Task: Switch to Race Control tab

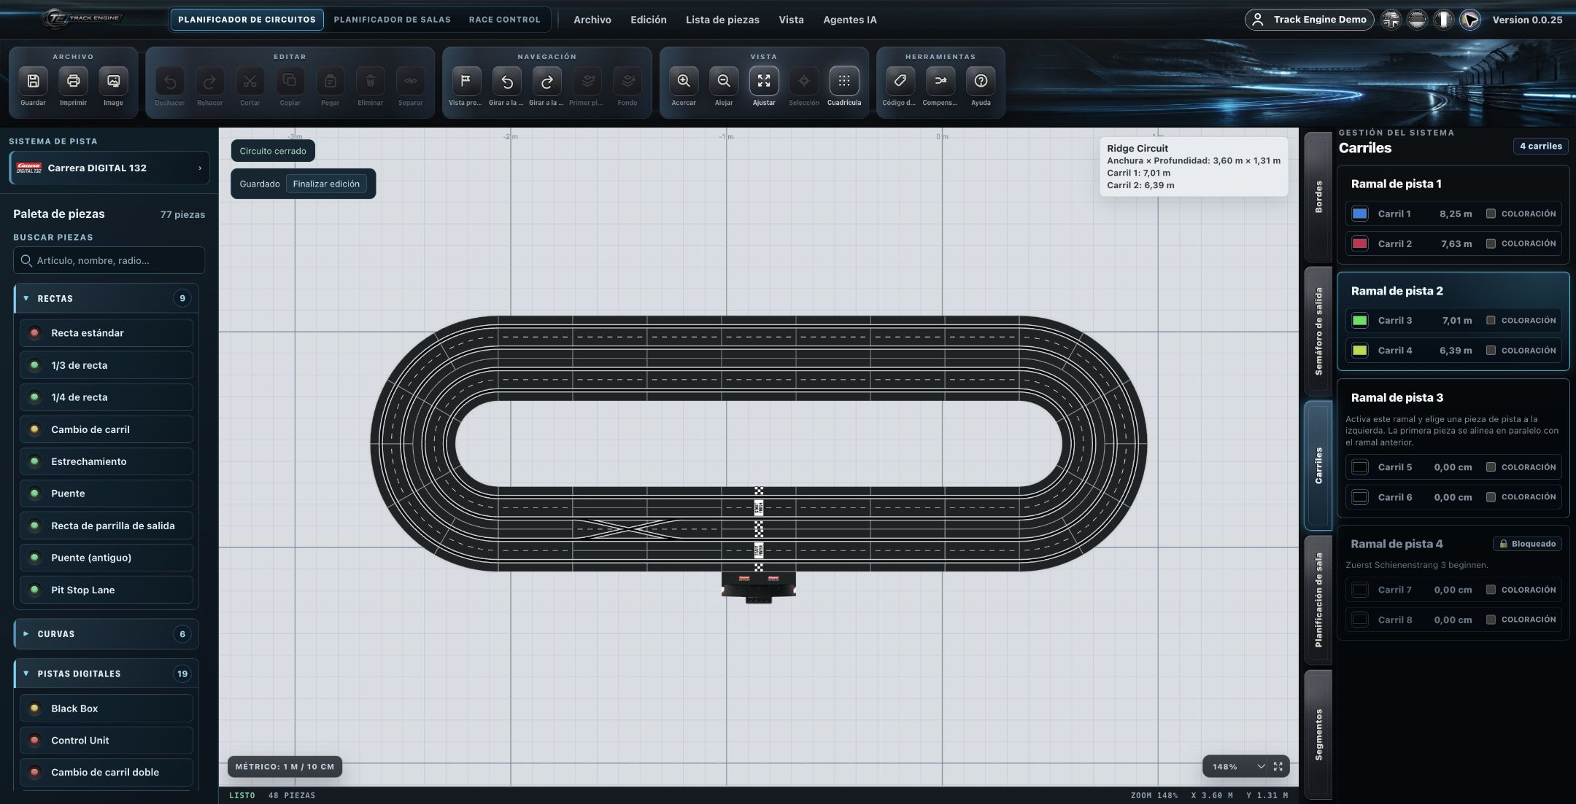Action: tap(504, 20)
